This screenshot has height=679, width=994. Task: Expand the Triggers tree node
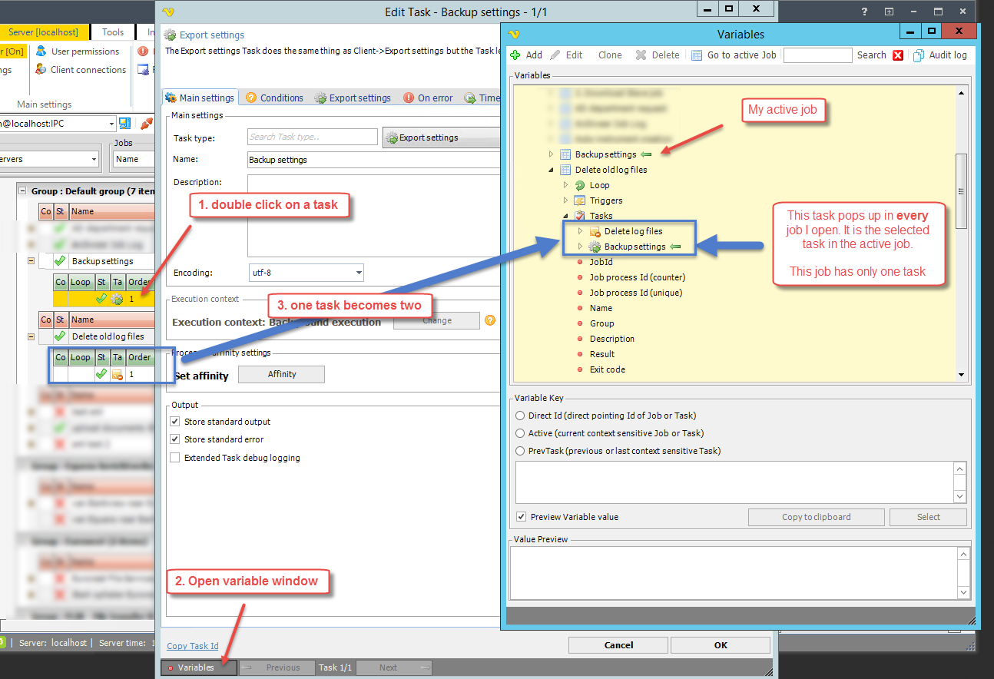566,200
